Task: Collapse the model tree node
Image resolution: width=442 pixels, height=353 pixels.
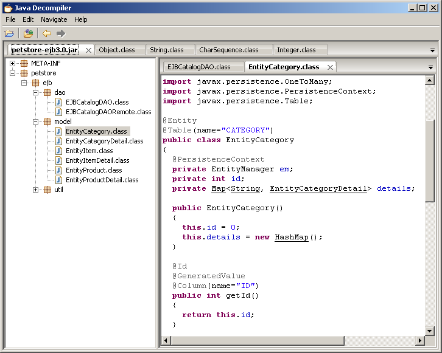Action: pyautogui.click(x=35, y=122)
